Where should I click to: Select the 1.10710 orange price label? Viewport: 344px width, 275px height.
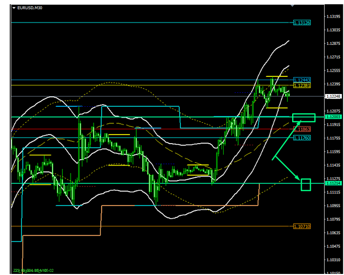point(302,226)
